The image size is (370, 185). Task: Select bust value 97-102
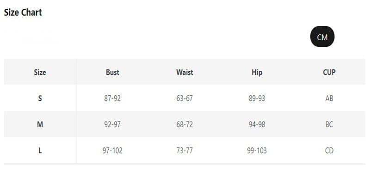coord(112,150)
